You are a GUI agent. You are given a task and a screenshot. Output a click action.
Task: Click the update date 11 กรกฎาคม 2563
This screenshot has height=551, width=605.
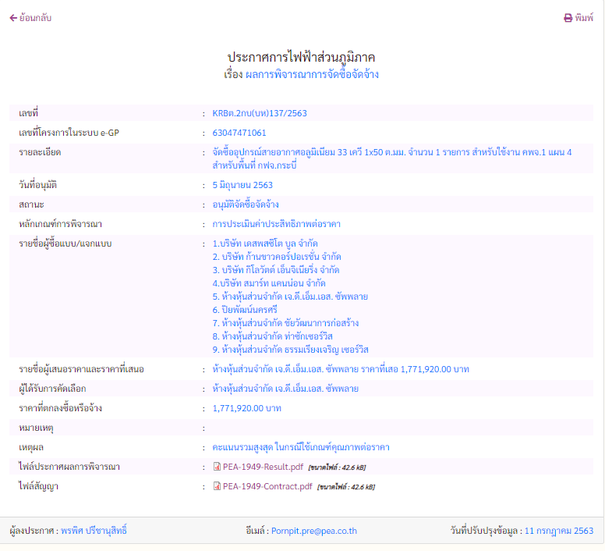coord(559,531)
